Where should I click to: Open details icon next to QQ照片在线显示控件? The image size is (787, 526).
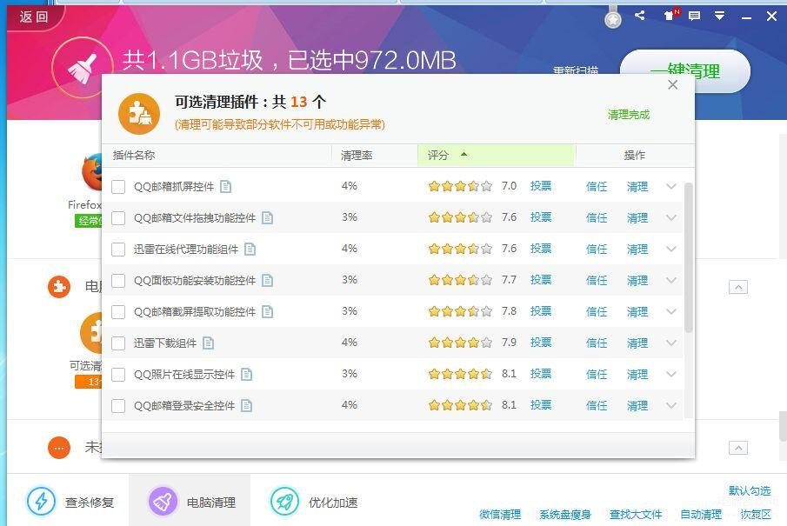click(246, 374)
